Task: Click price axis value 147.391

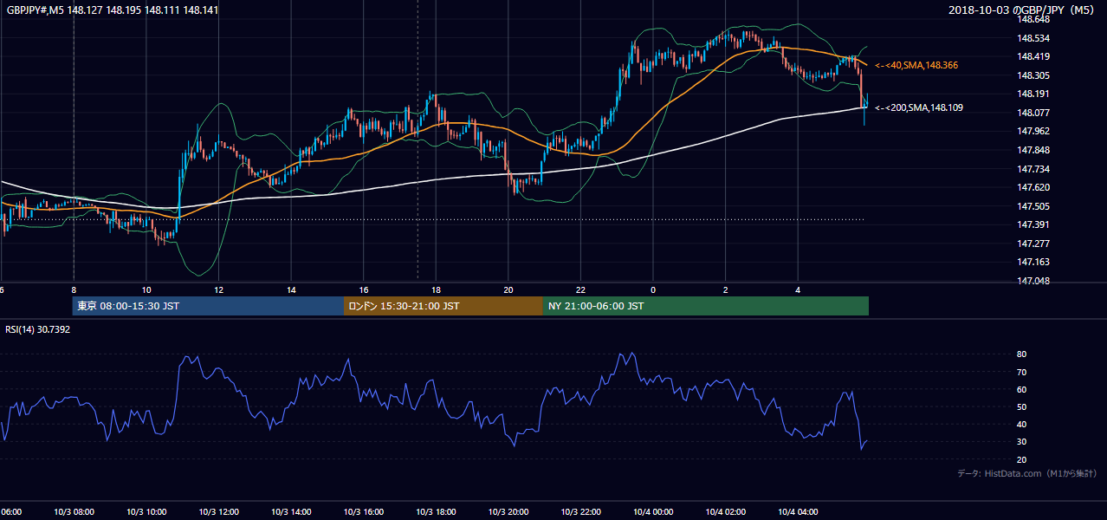Action: [x=1033, y=224]
